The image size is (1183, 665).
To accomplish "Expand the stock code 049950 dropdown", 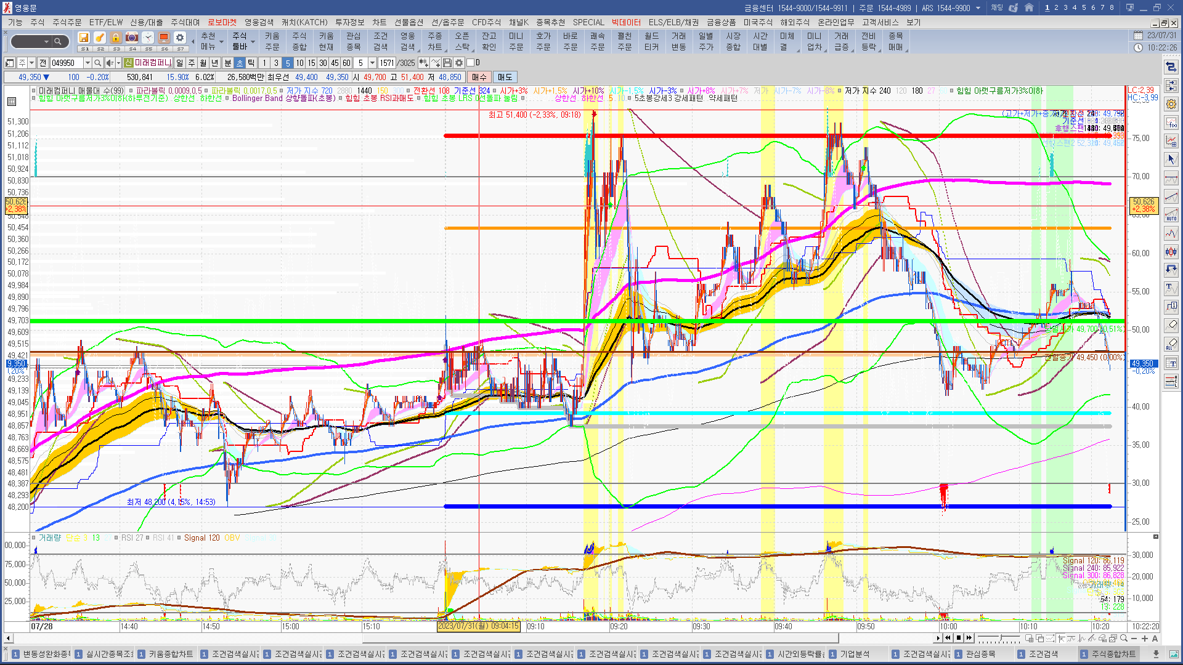I will 87,63.
